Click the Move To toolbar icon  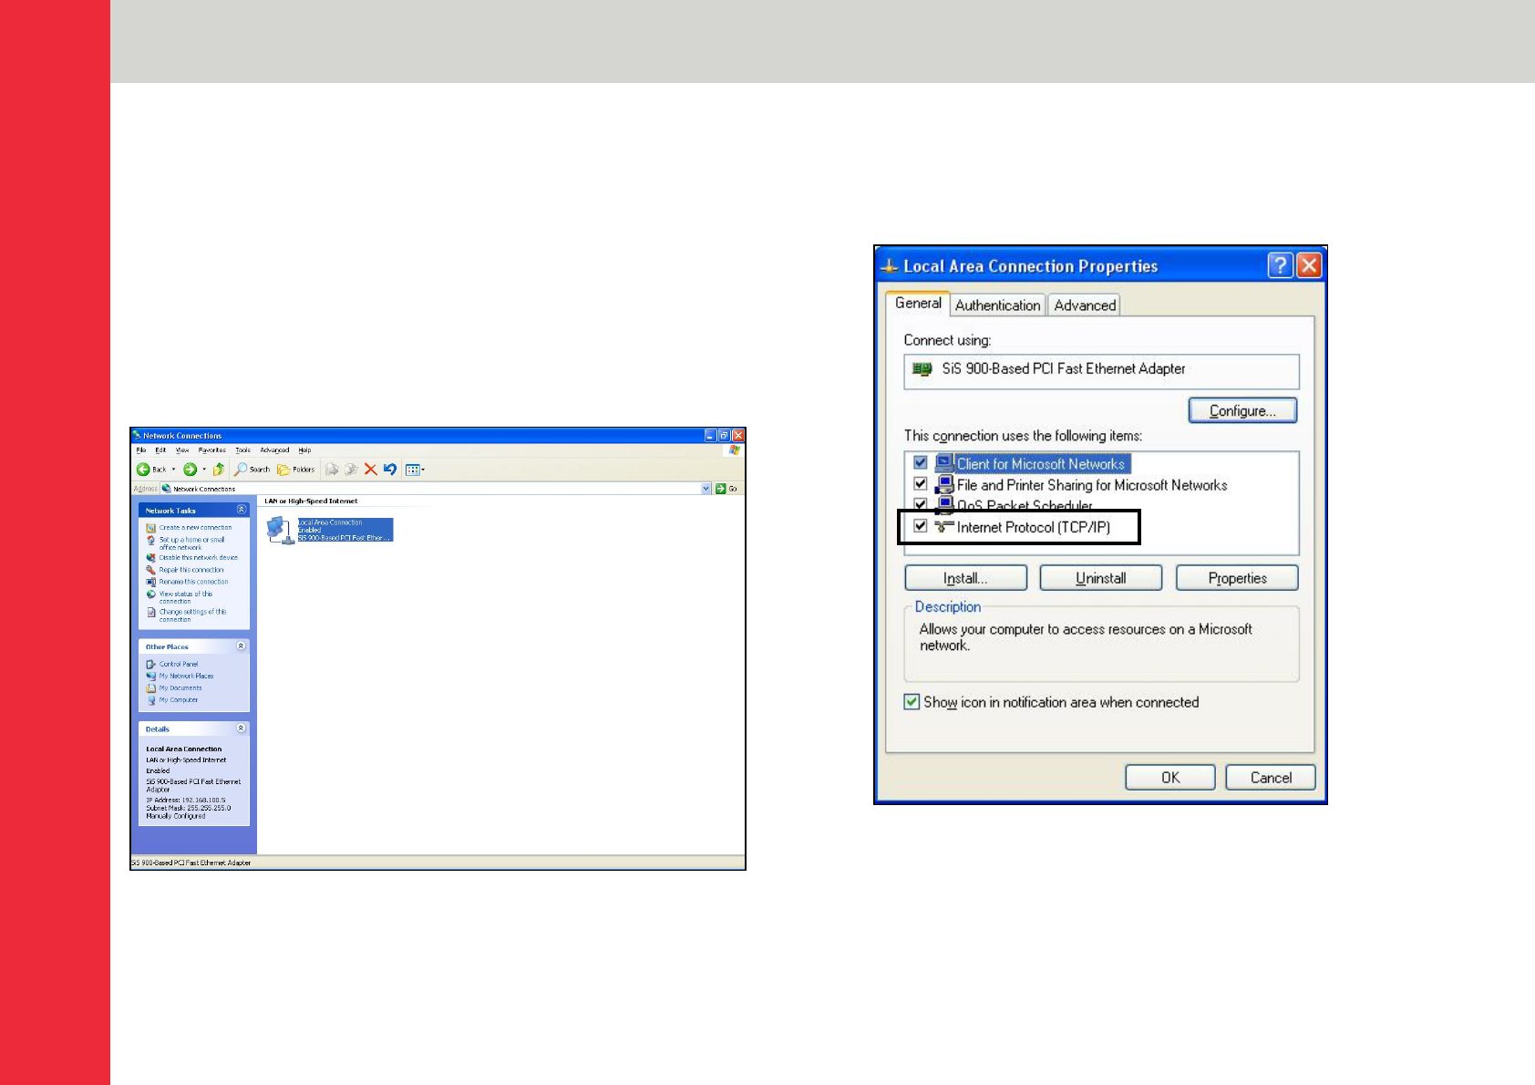click(x=332, y=470)
